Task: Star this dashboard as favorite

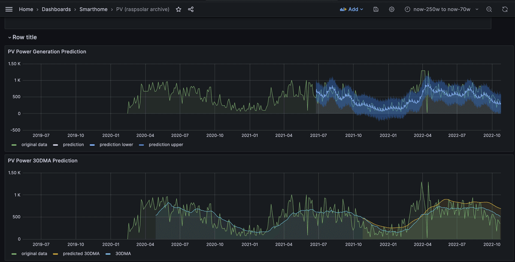Action: coord(179,9)
